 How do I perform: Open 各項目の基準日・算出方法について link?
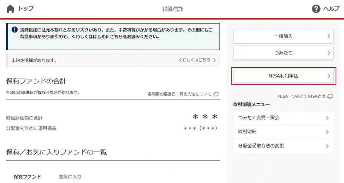tap(180, 94)
